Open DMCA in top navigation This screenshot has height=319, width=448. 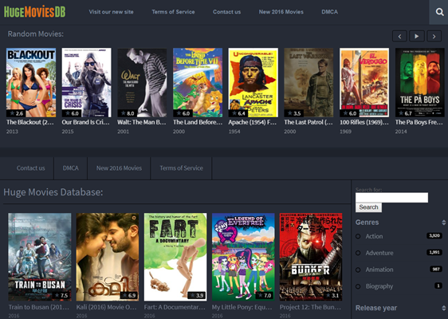pyautogui.click(x=330, y=12)
